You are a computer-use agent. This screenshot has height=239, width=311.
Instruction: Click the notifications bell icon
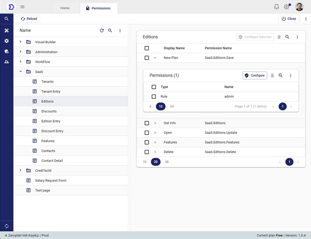pyautogui.click(x=276, y=7)
